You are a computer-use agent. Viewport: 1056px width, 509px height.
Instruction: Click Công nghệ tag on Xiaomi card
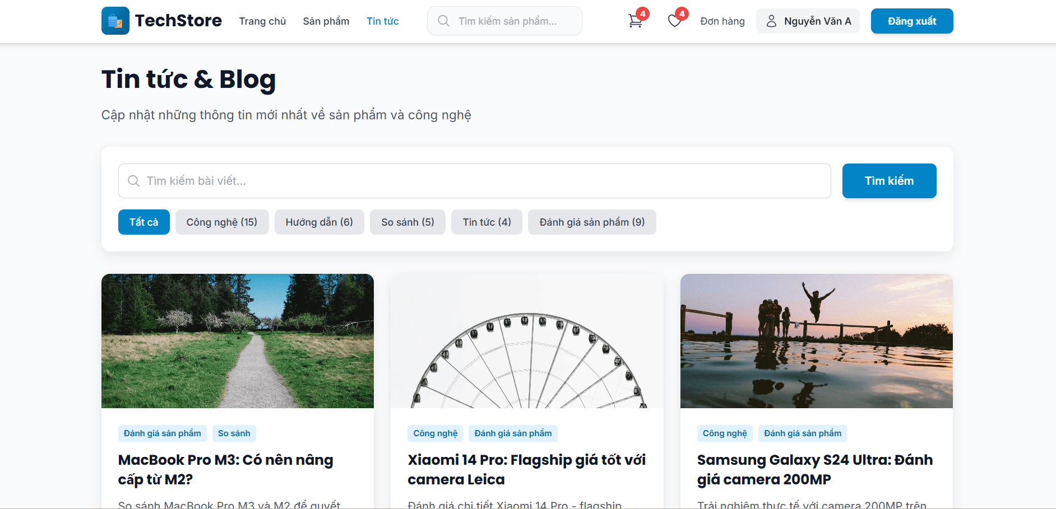436,433
